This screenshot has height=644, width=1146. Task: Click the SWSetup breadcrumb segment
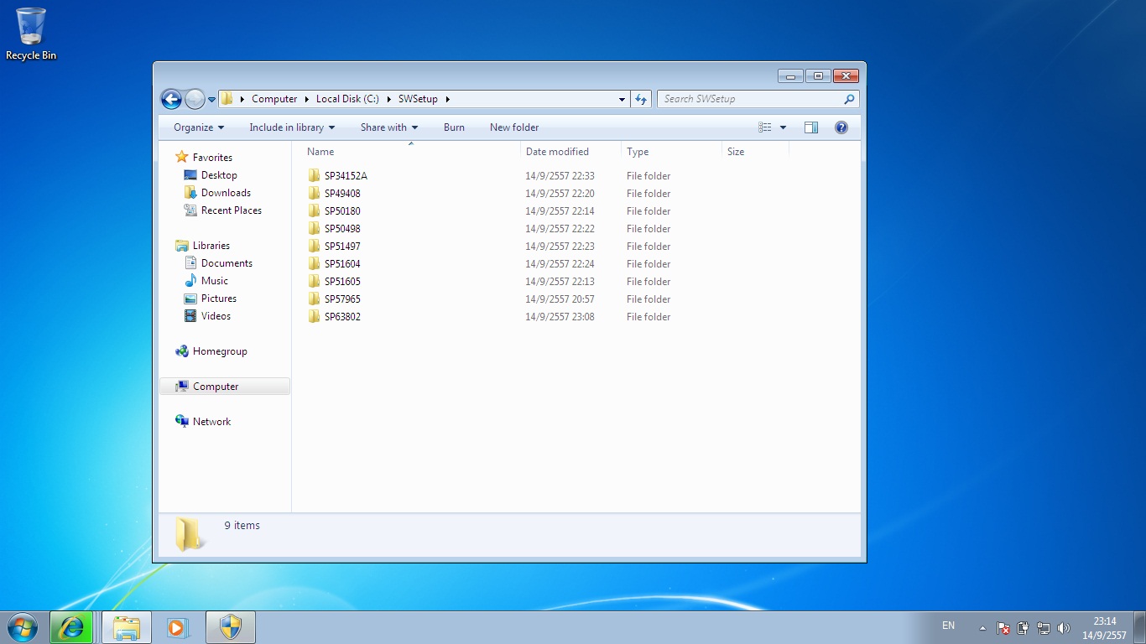pyautogui.click(x=418, y=99)
